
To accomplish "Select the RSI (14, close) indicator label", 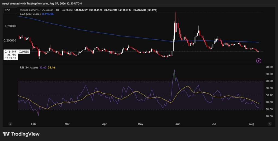I will [x=29, y=68].
